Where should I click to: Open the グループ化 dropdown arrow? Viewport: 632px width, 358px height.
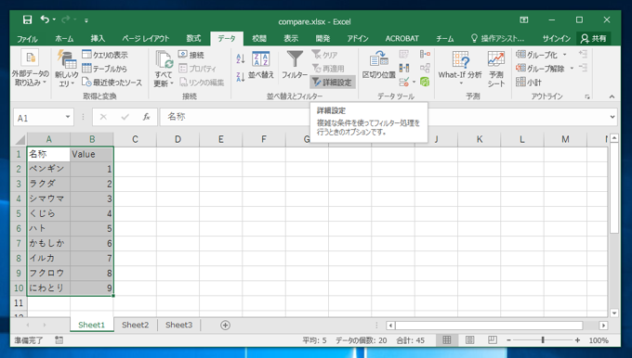click(565, 55)
